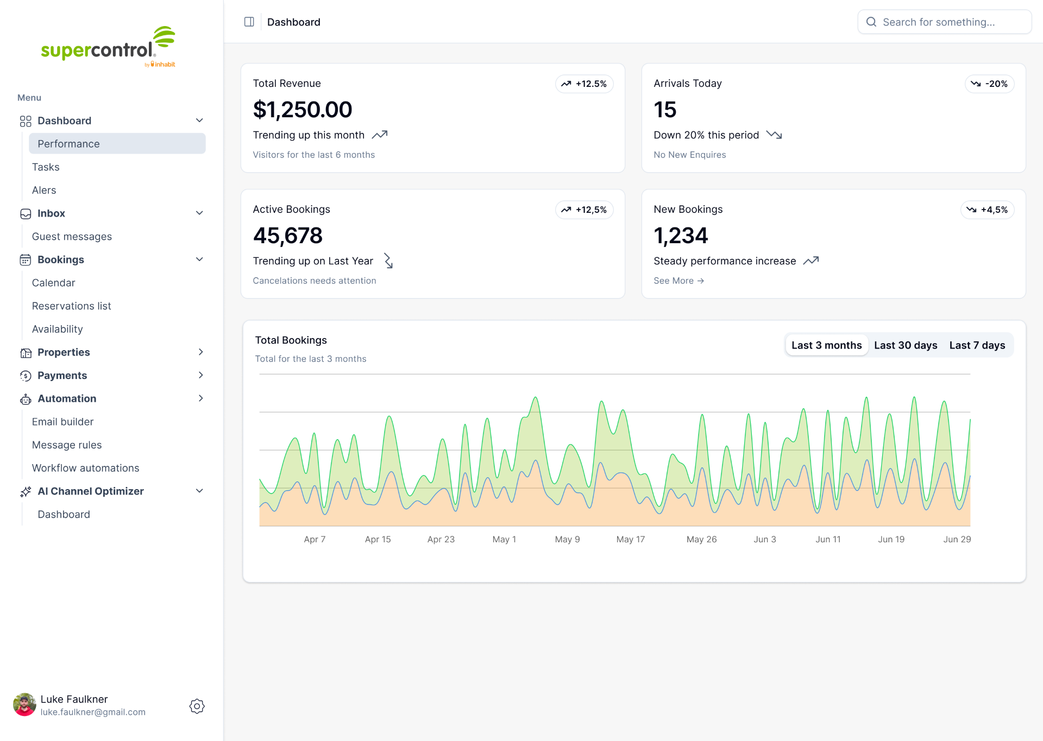Open Message rules
Image resolution: width=1043 pixels, height=741 pixels.
67,445
